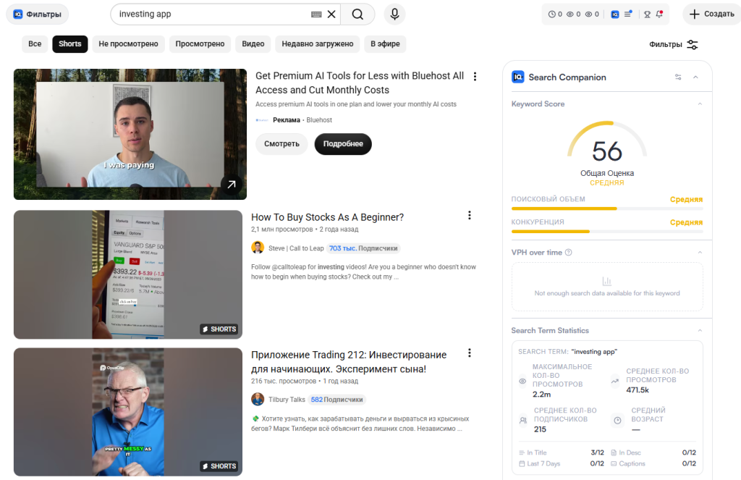Select the В эфире filter chip

coord(385,44)
